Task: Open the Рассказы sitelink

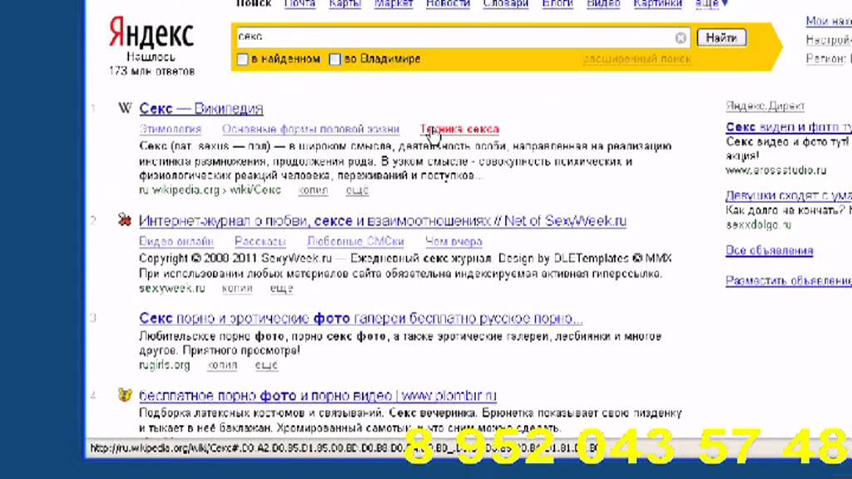Action: tap(260, 241)
